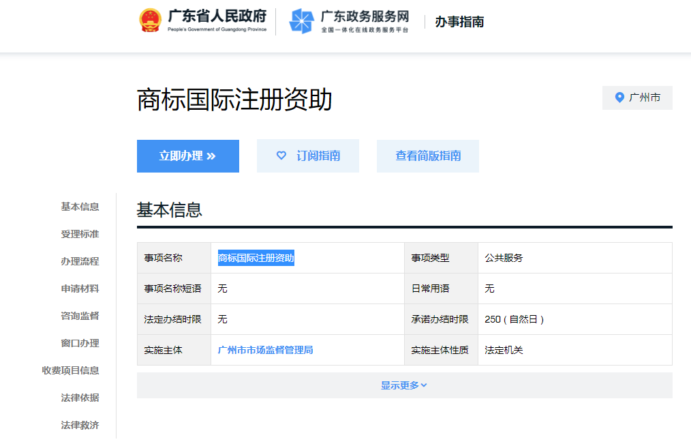This screenshot has height=444, width=691.
Task: Click the 订阅指南 button
Action: [307, 156]
